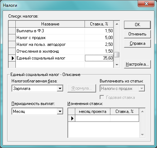Click the 2,50 rate cell
This screenshot has height=148, width=157.
[99, 44]
